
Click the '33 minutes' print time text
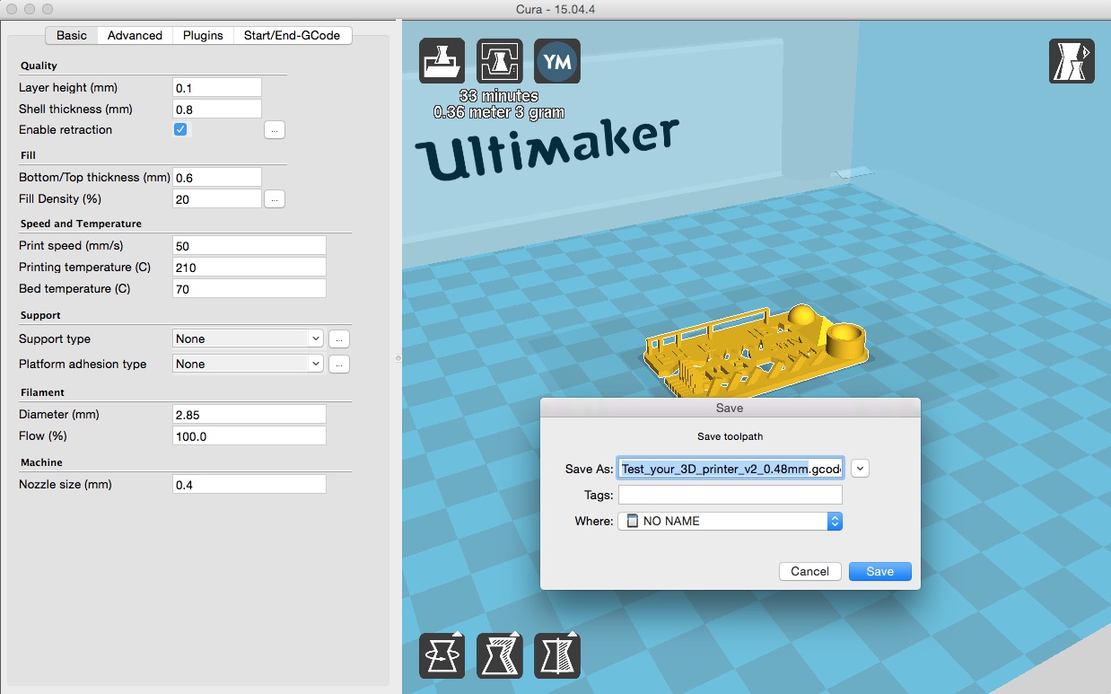499,95
